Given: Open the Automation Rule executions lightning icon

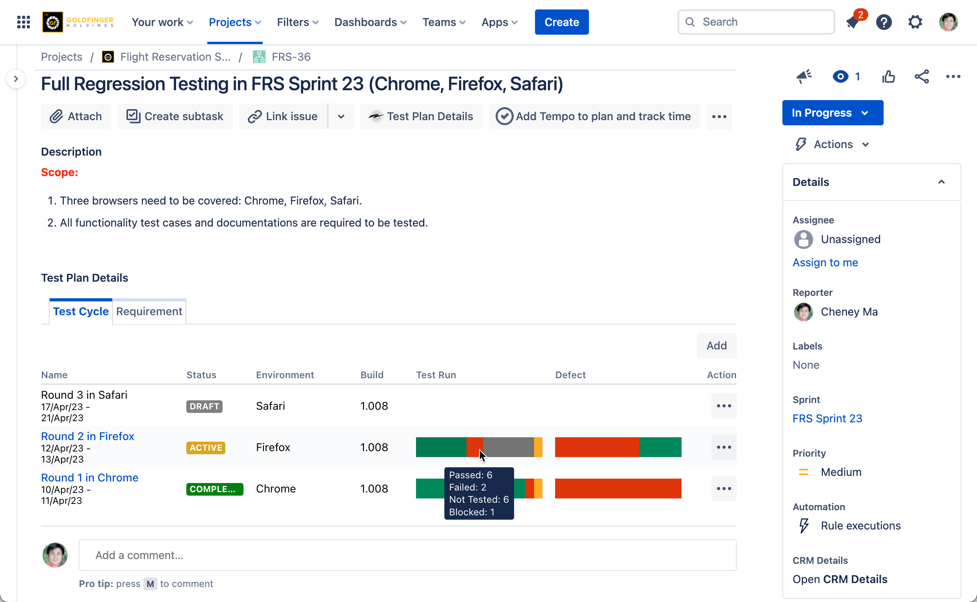Looking at the screenshot, I should tap(804, 526).
